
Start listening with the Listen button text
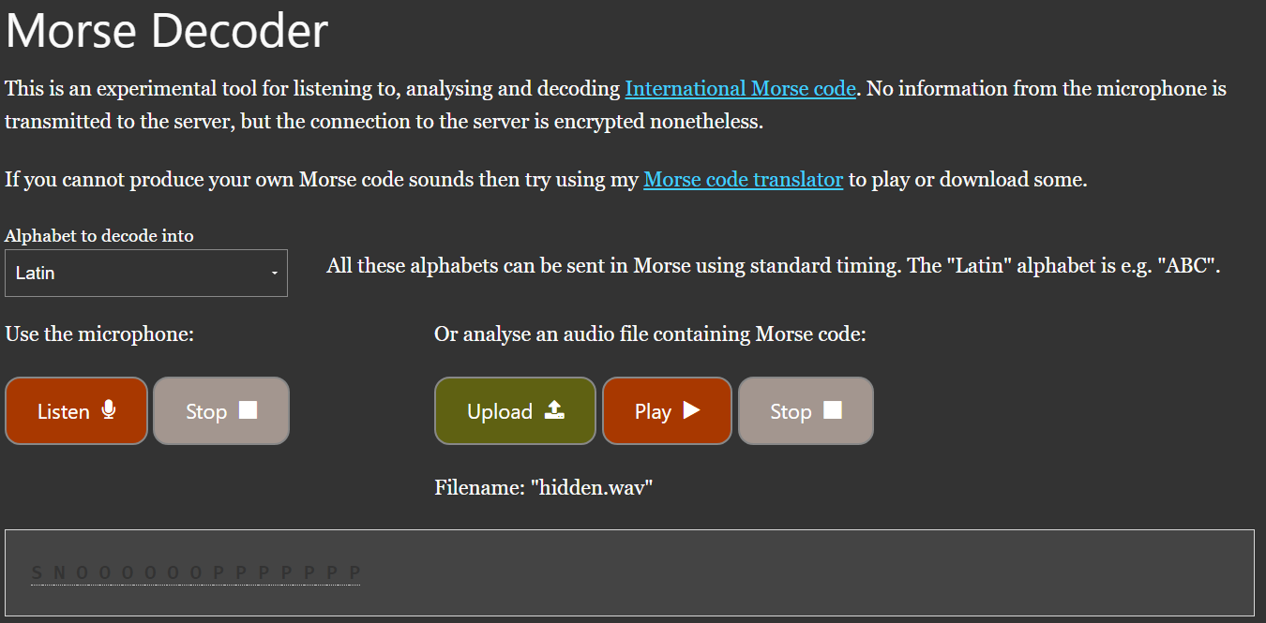click(x=63, y=411)
